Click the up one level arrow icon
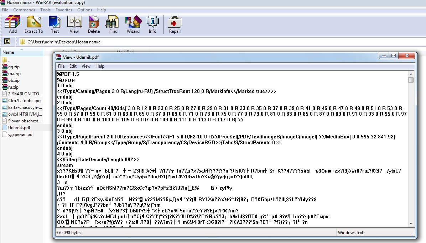The image size is (426, 243). click(7, 42)
